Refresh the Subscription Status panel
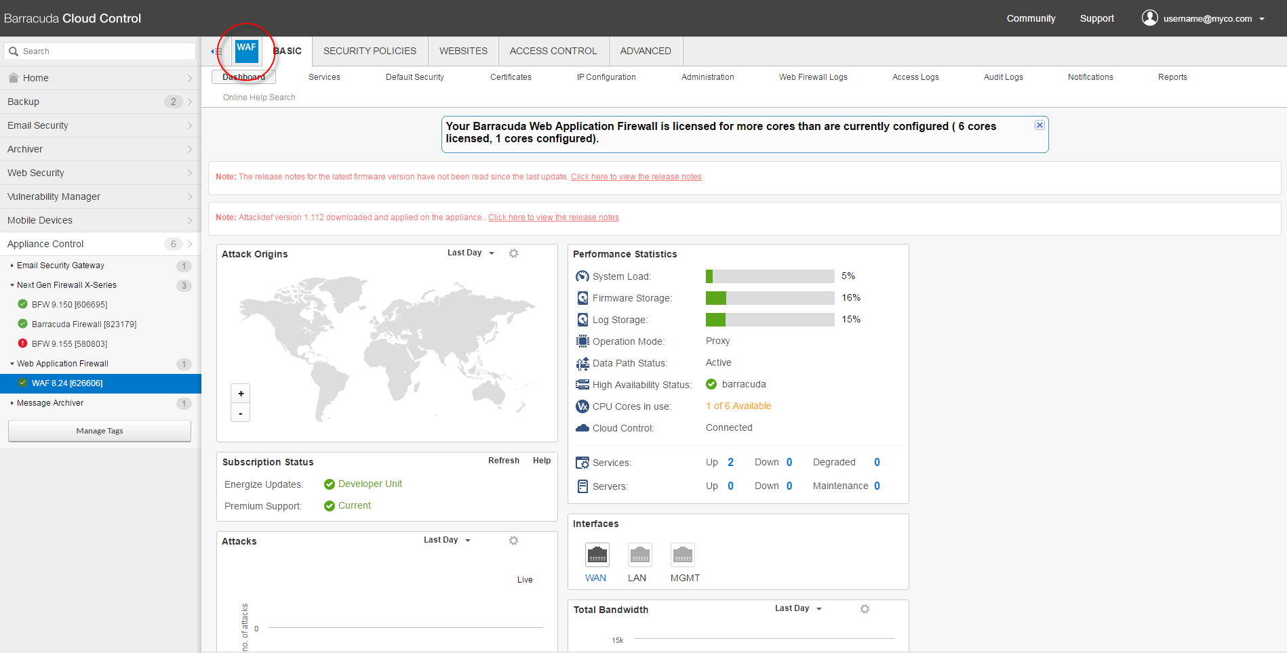Image resolution: width=1287 pixels, height=653 pixels. coord(504,461)
